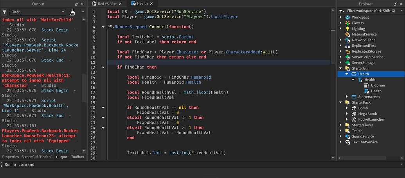Fold the elseif block at line 22
Image resolution: width=405 pixels, height=178 pixels.
tap(103, 118)
